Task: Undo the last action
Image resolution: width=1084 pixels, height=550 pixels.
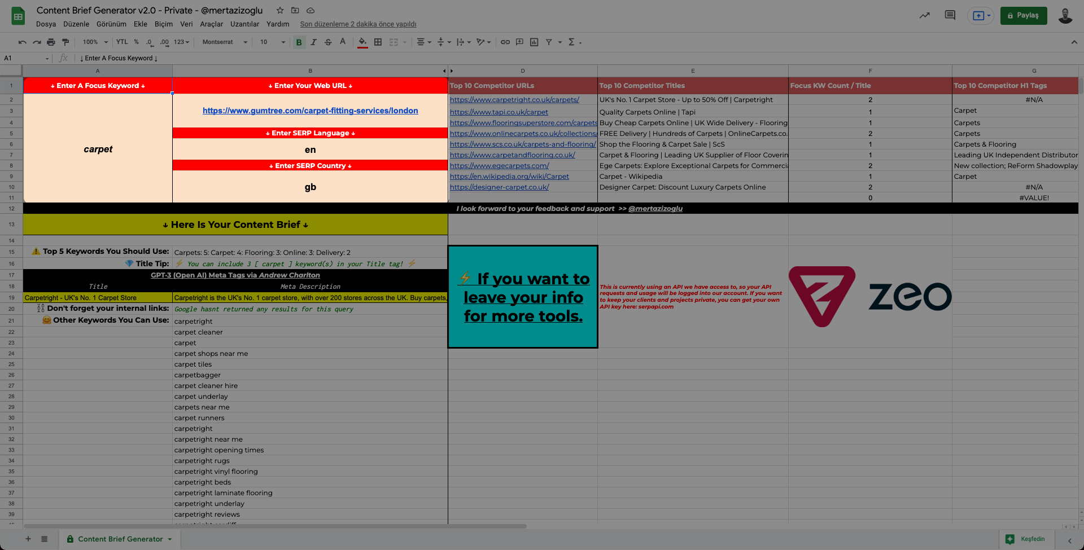Action: 22,42
